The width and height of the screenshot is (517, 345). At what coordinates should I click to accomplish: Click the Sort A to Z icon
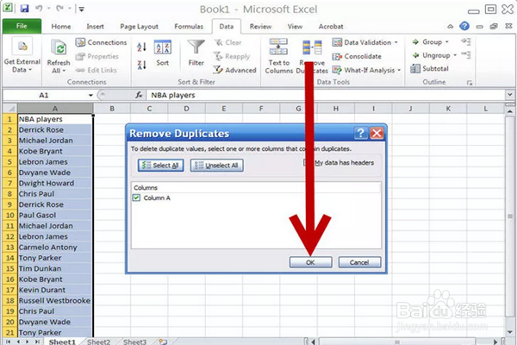click(141, 47)
